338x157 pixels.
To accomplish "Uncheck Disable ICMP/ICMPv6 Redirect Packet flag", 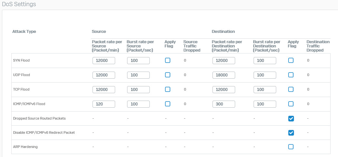I will pos(291,133).
